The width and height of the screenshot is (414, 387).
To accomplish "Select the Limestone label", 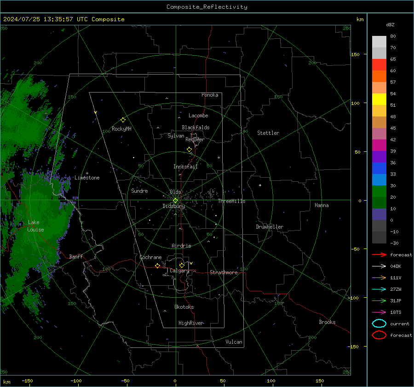I will tap(87, 178).
